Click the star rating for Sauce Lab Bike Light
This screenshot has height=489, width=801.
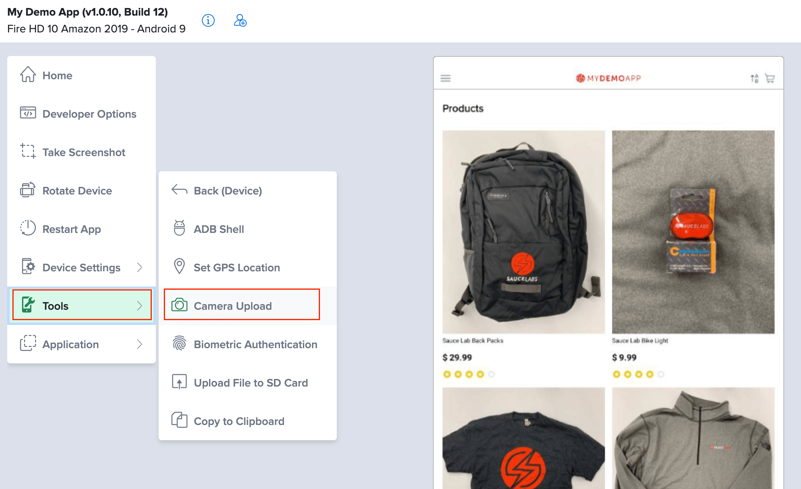[x=636, y=374]
